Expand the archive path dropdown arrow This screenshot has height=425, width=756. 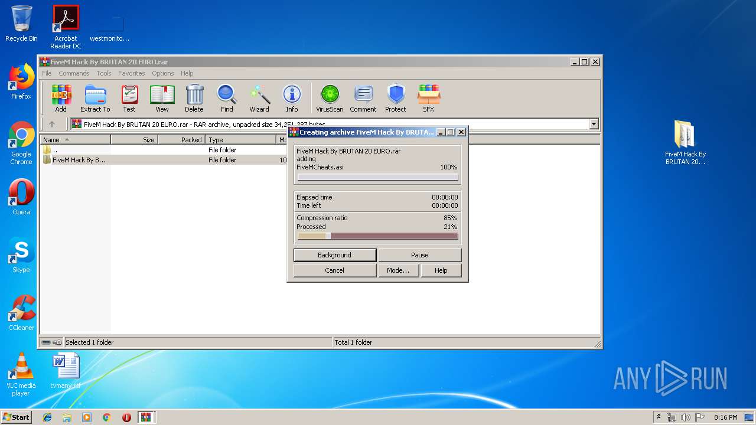594,124
